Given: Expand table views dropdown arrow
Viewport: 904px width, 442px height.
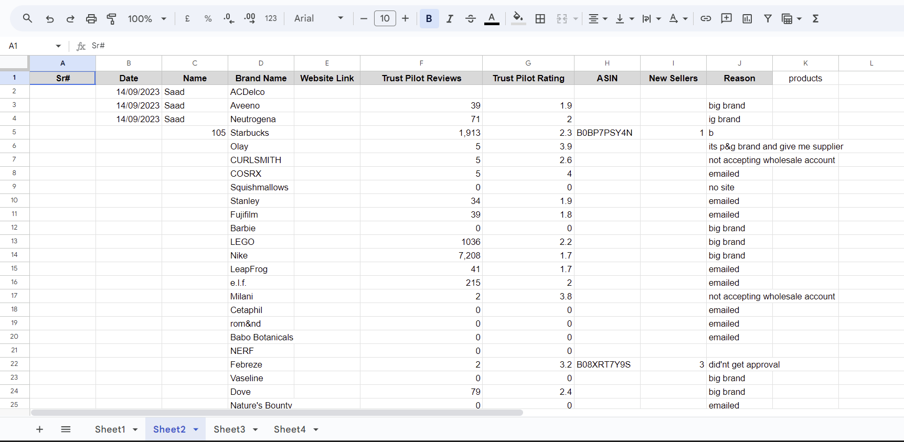Looking at the screenshot, I should pyautogui.click(x=799, y=19).
